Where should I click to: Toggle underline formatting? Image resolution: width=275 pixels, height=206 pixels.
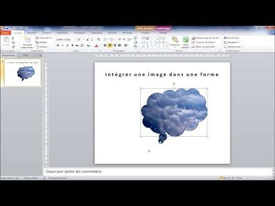click(x=67, y=45)
